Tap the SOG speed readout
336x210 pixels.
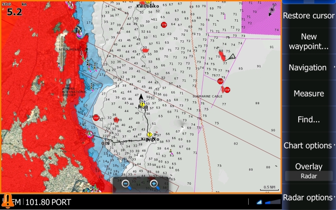[x=14, y=10]
